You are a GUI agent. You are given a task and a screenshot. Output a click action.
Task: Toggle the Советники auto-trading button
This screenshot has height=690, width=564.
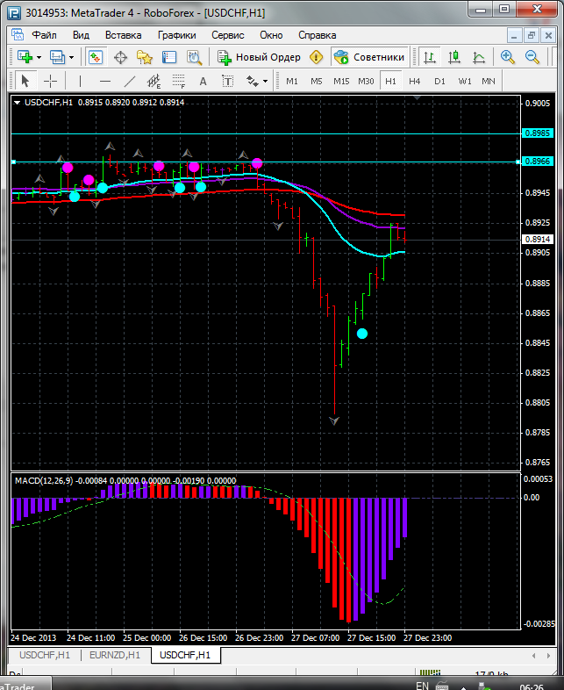[369, 57]
